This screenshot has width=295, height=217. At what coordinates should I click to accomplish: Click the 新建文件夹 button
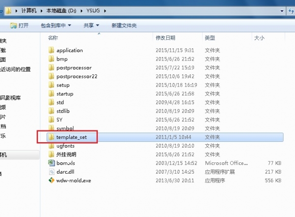[x=124, y=25]
